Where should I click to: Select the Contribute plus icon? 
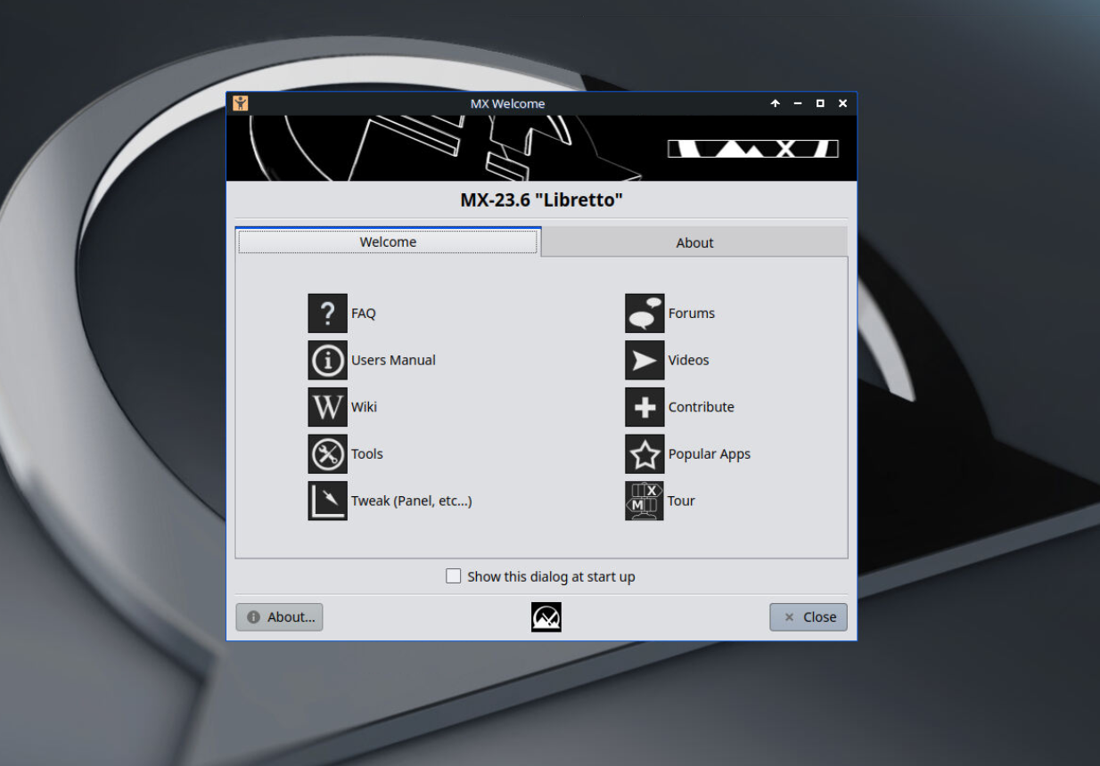click(x=644, y=407)
